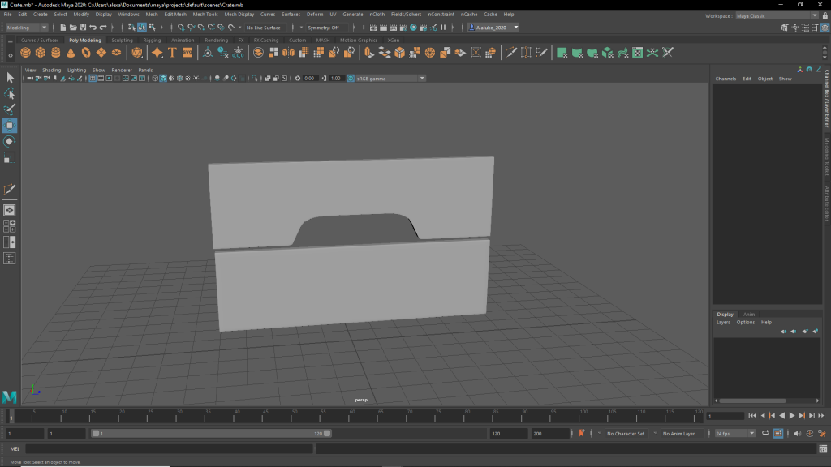The image size is (831, 467).
Task: Click the Symmetry: Off button
Action: pyautogui.click(x=323, y=28)
